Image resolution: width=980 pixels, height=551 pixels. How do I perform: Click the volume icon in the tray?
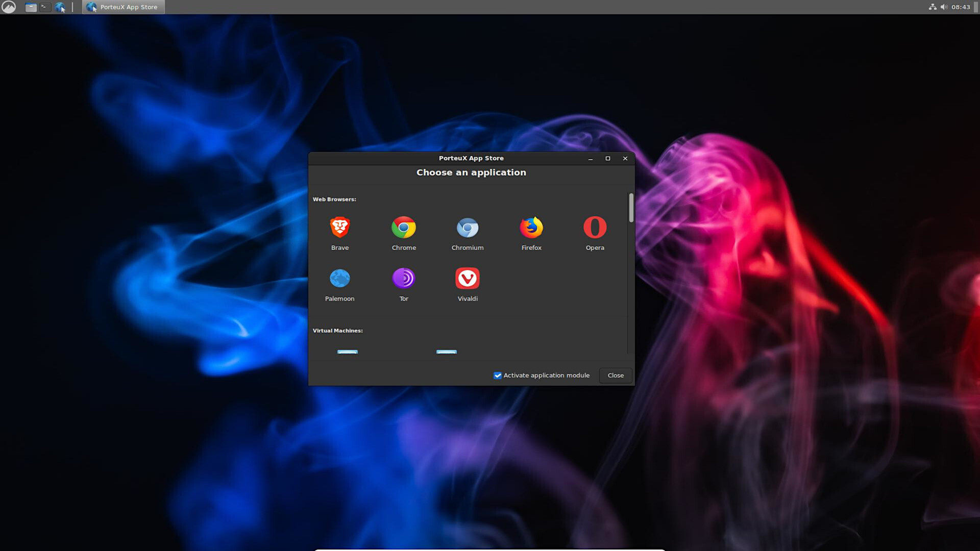[x=945, y=7]
